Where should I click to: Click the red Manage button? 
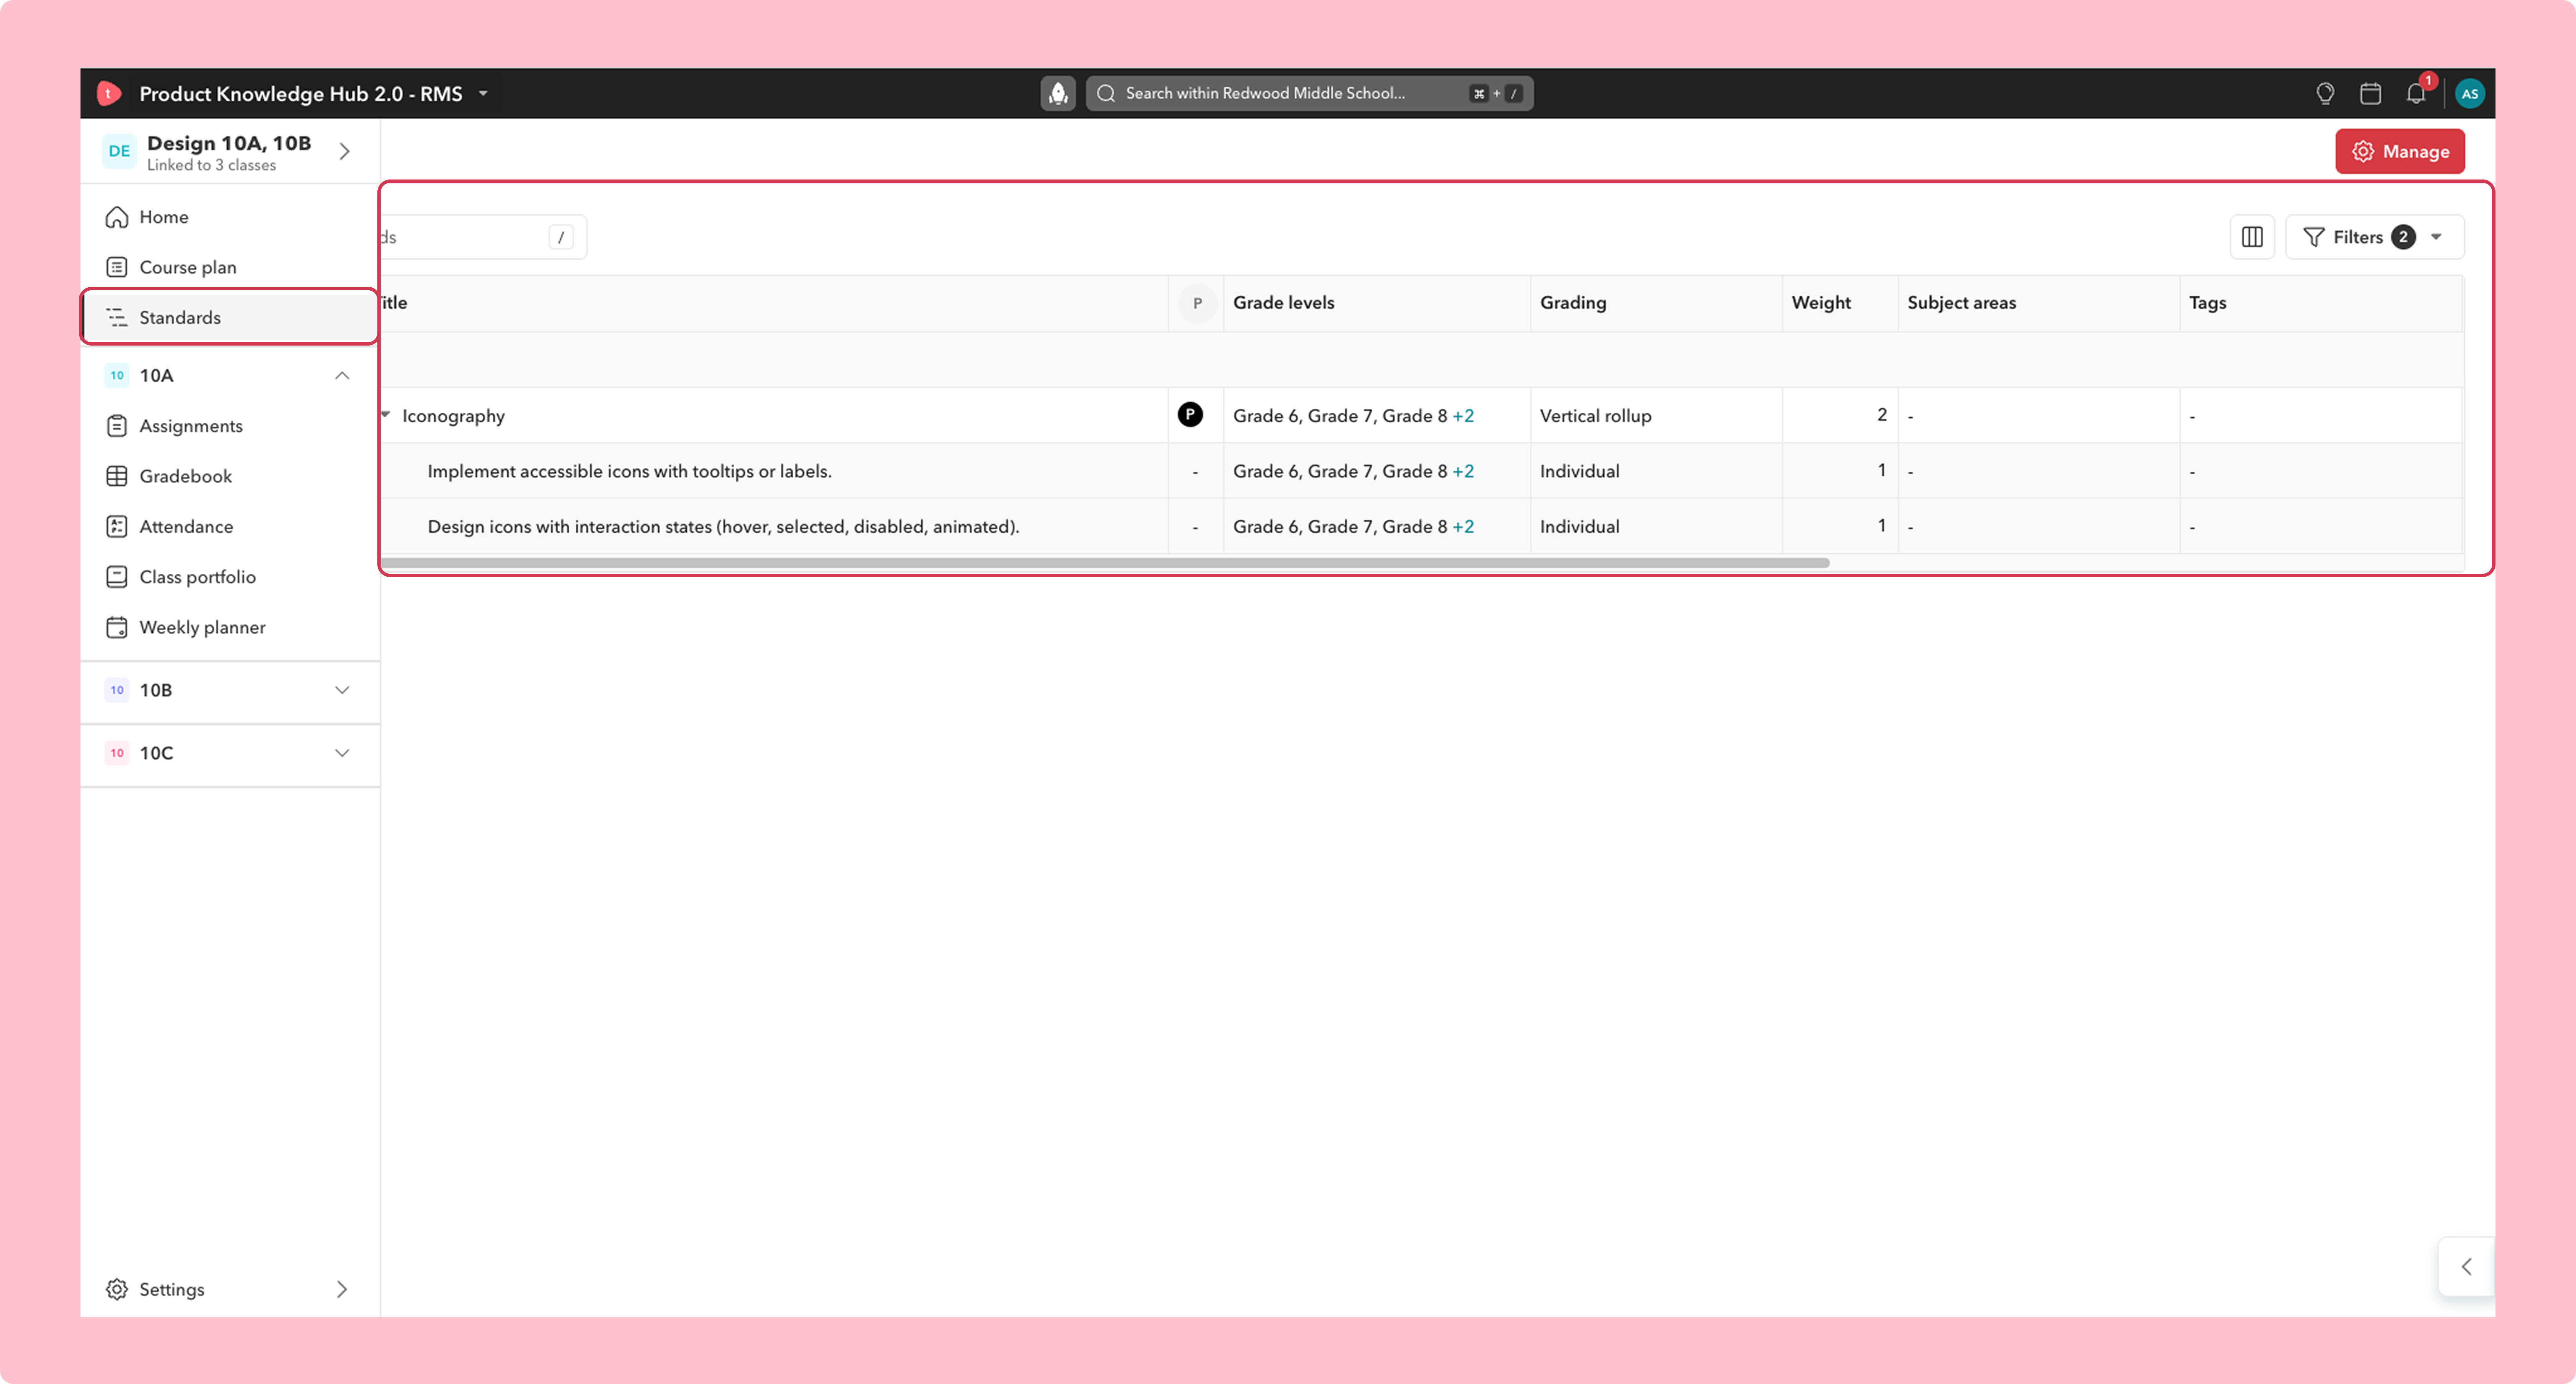point(2400,151)
